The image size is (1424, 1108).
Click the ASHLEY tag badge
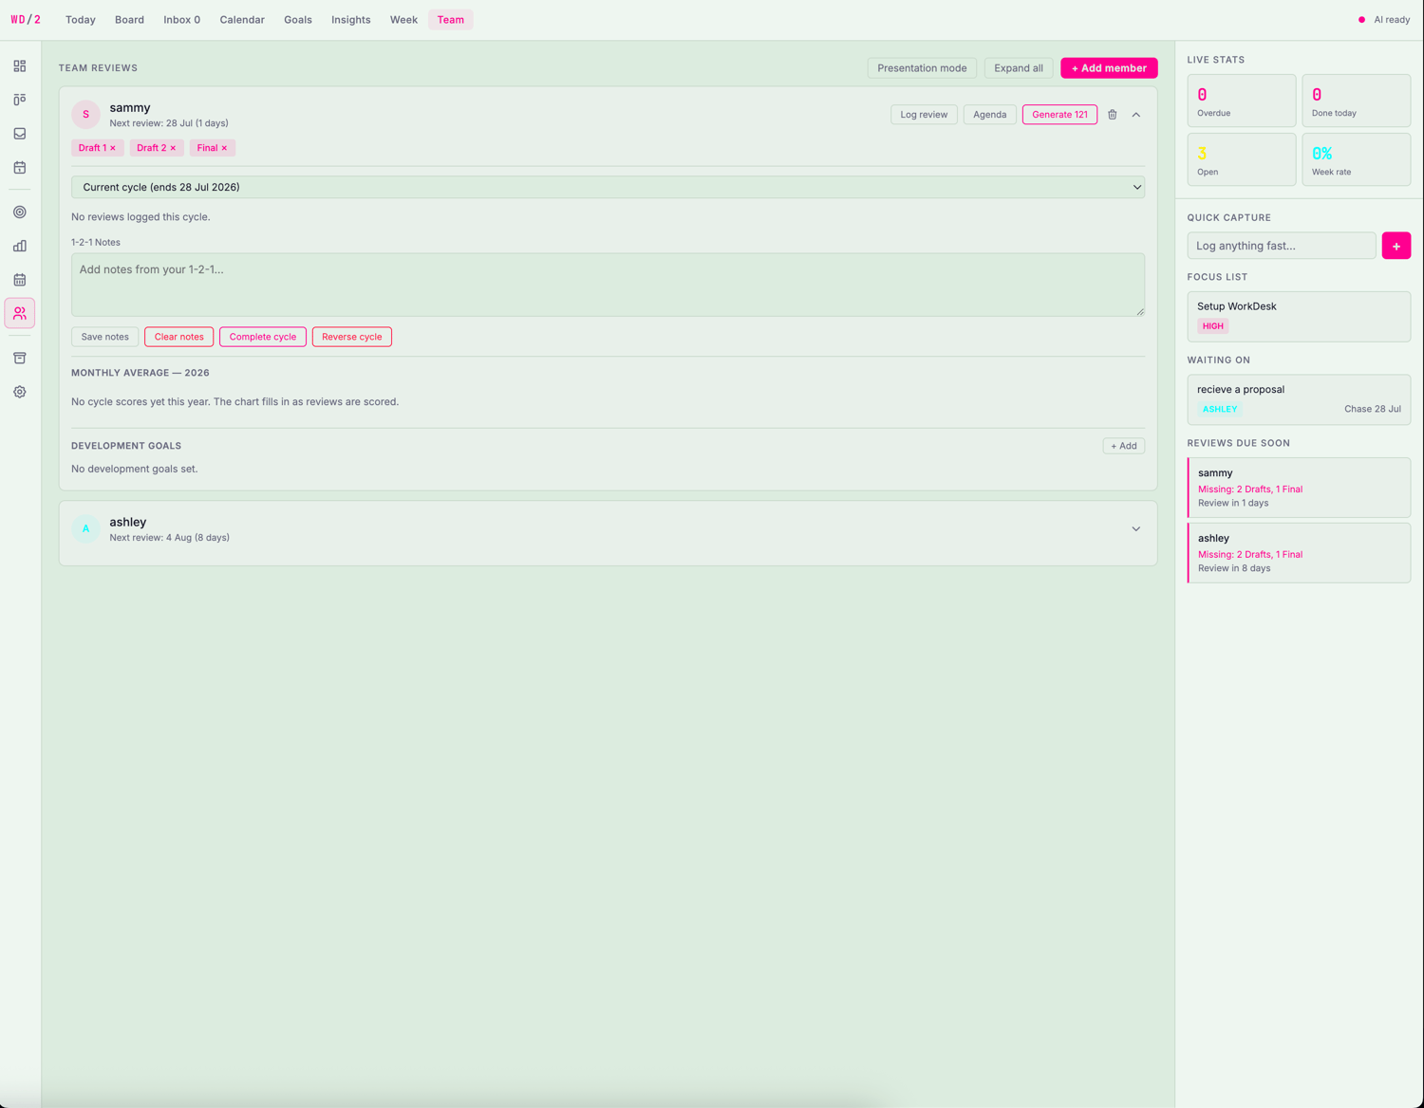click(x=1220, y=409)
